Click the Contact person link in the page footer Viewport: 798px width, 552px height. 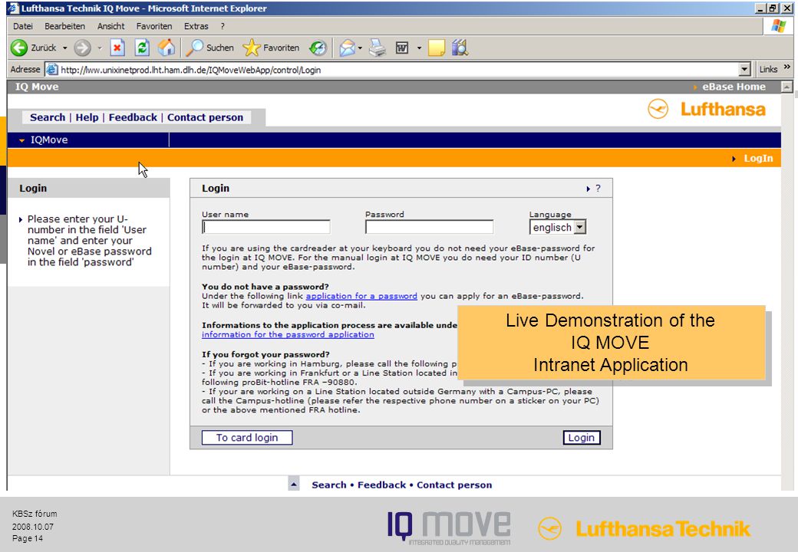pyautogui.click(x=454, y=485)
